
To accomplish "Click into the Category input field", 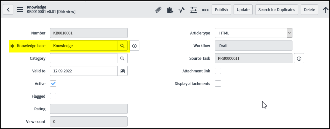I will point(83,58).
